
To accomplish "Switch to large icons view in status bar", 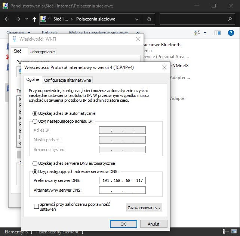I will pos(234,232).
